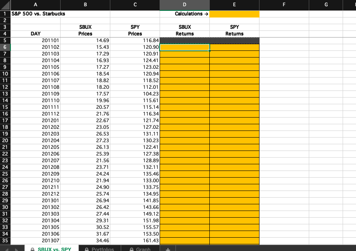Click SPY price 143.66
The height and width of the screenshot is (251, 356).
coord(135,207)
